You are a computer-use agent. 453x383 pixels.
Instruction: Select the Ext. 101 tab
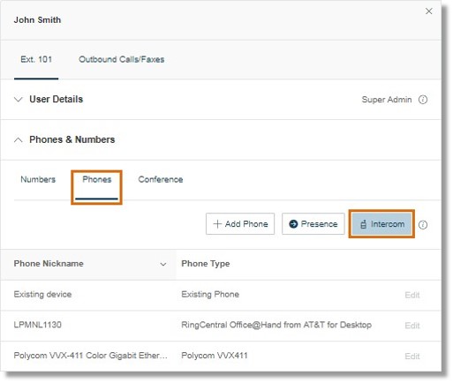[x=36, y=59]
